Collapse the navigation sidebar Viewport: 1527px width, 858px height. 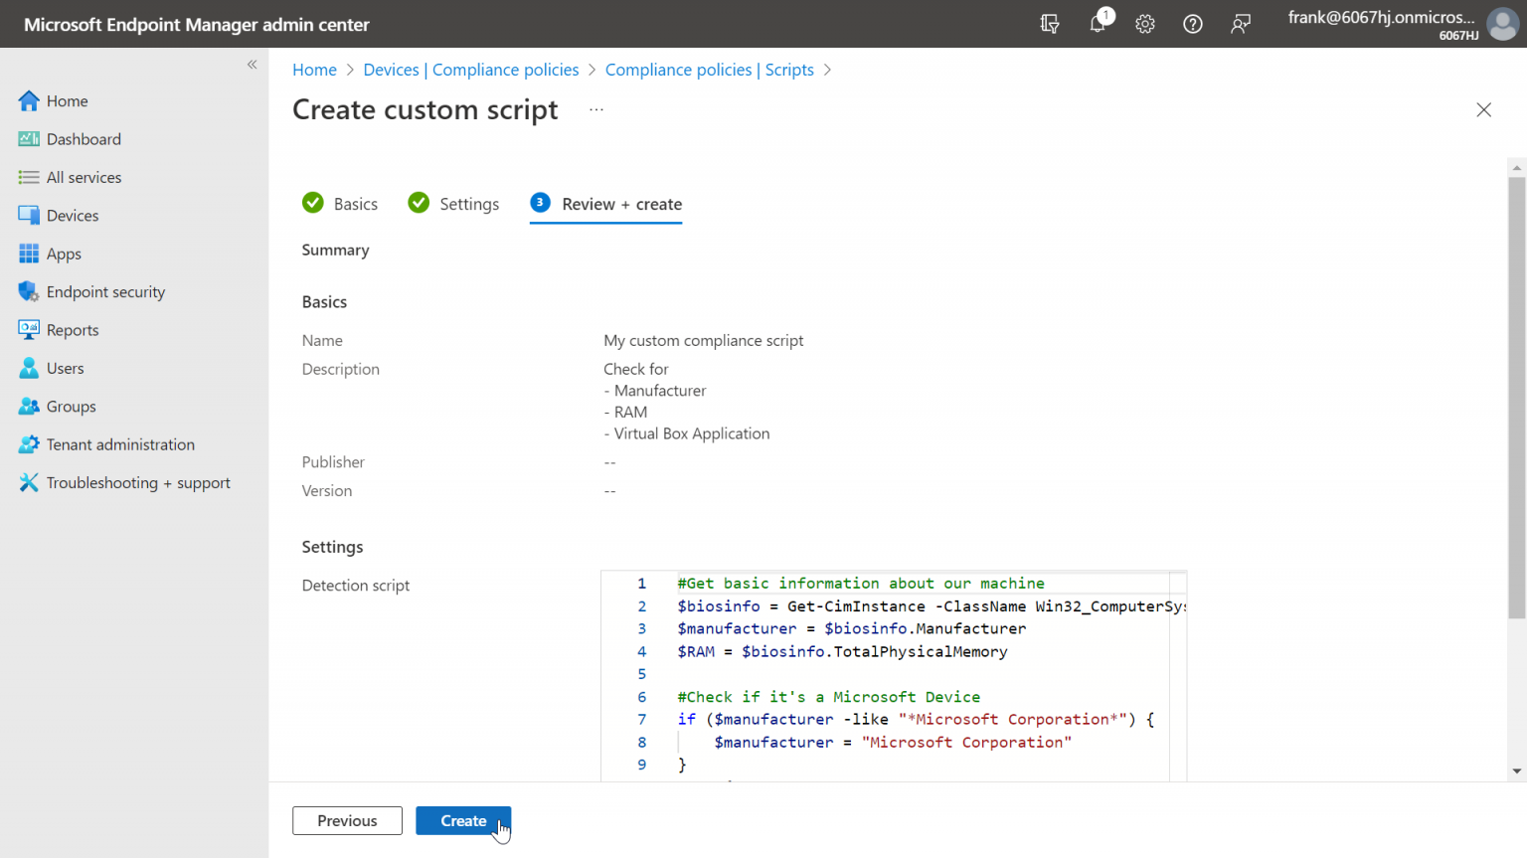[x=252, y=64]
